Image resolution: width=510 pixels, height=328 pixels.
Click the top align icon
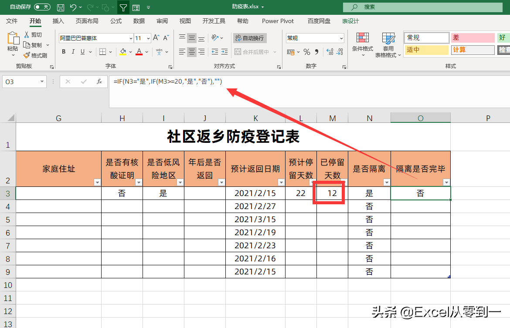(x=182, y=38)
